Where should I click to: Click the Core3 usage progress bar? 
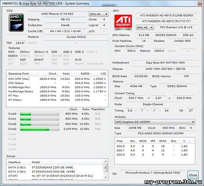click(x=39, y=129)
